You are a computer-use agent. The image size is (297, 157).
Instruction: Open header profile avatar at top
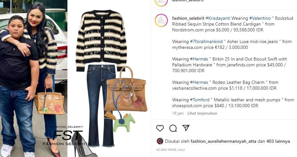pyautogui.click(x=161, y=2)
